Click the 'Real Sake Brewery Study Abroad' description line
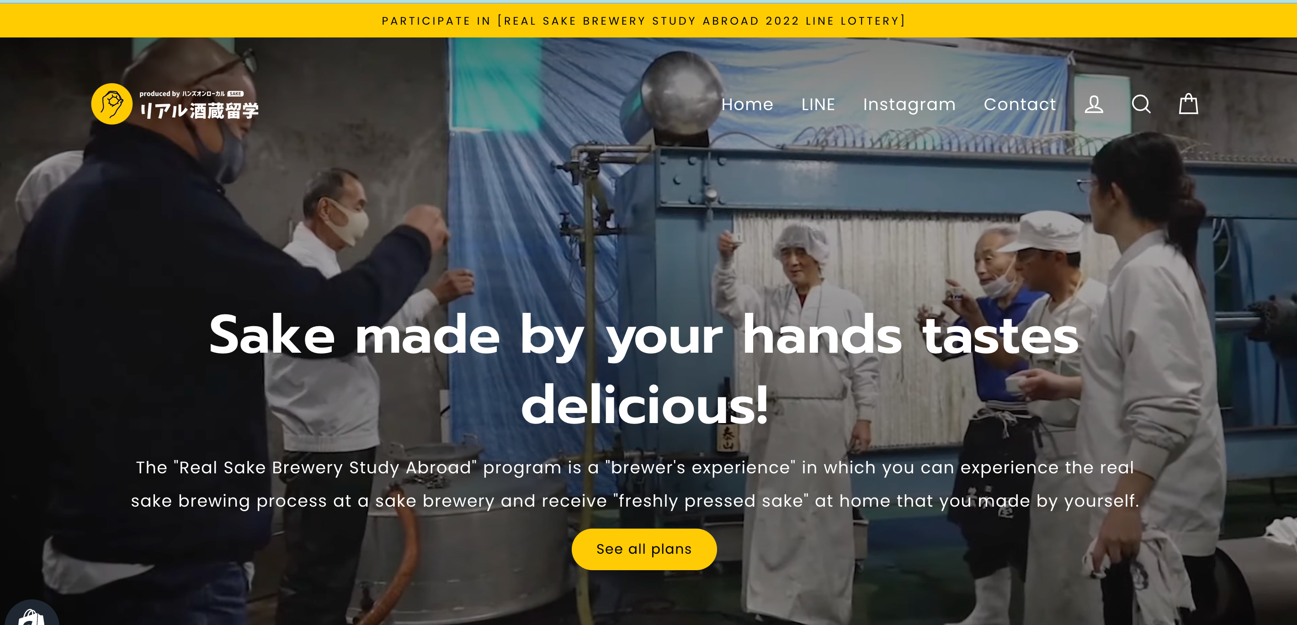The width and height of the screenshot is (1297, 625). tap(635, 467)
